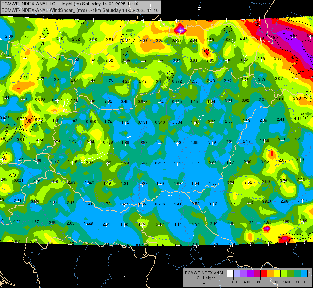Click the grid value 0.0606

point(142,245)
